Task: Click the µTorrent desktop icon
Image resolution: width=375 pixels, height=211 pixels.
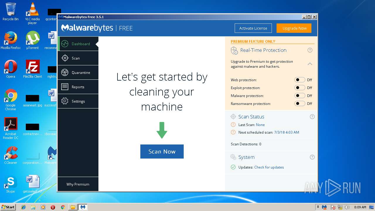Action: coord(33,40)
